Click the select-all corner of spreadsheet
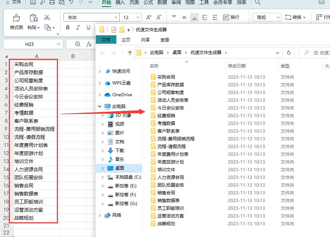 [x=6, y=56]
